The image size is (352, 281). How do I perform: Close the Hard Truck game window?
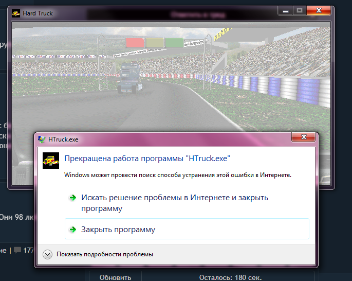pyautogui.click(x=319, y=11)
